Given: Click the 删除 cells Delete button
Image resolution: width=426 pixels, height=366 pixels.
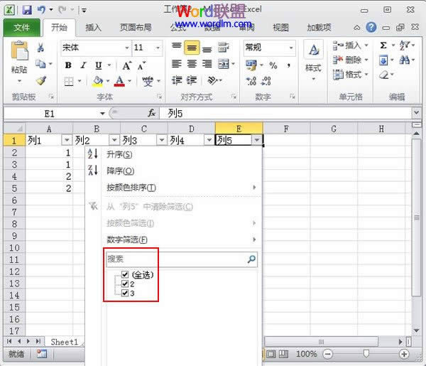Looking at the screenshot, I should click(351, 60).
